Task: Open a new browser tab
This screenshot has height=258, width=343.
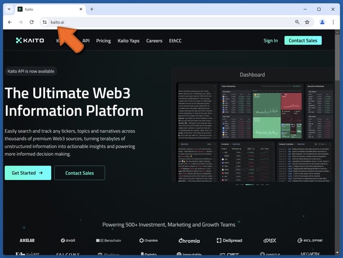Action: point(92,9)
